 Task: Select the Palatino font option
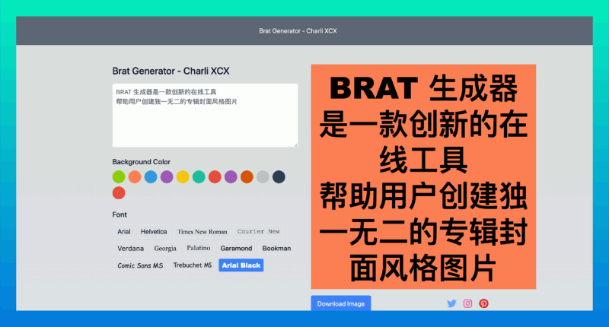[x=199, y=248]
